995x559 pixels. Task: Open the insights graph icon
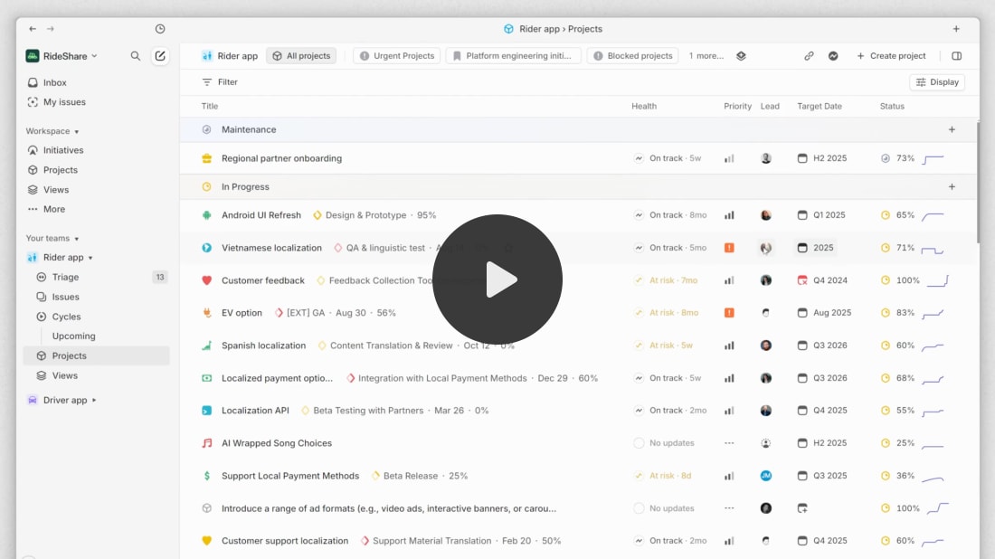[x=833, y=56]
